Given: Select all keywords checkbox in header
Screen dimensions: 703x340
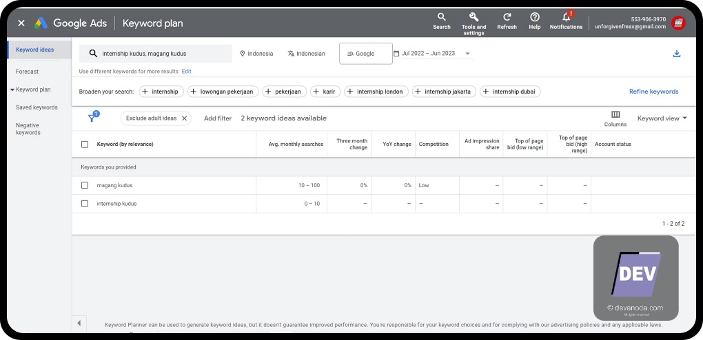Looking at the screenshot, I should (x=85, y=145).
